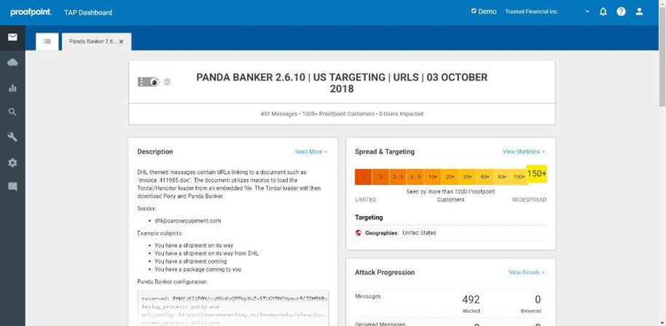Click the Panda Banker configuration code box
This screenshot has height=326, width=666.
point(232,309)
